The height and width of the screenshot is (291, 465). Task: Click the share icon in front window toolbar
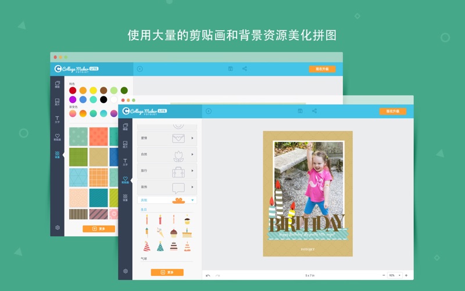(314, 111)
